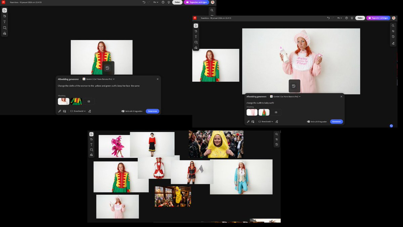
Task: Open the comment tool from the sidebar
Action: 4,28
